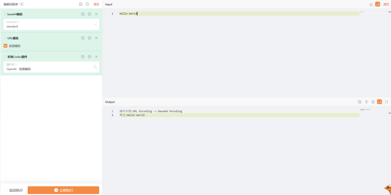391x195 pixels.
Task: Click the base64编码 step title
Action: (15, 14)
